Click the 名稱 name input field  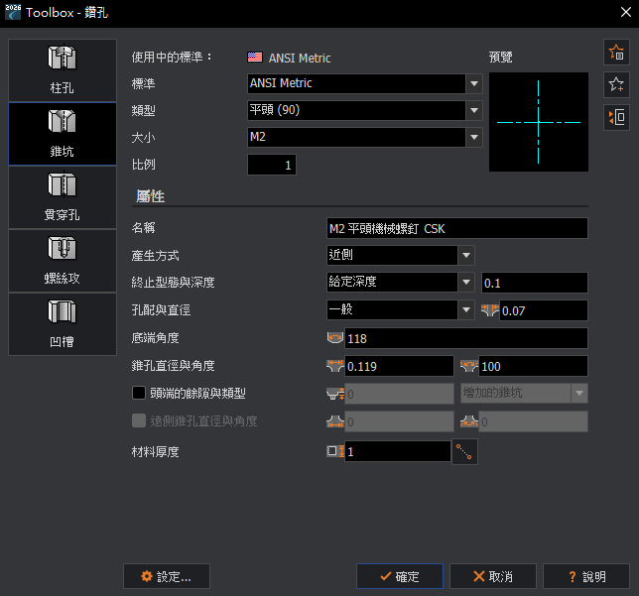pyautogui.click(x=456, y=229)
